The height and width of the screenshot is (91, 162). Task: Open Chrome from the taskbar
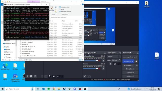[x=54, y=89]
